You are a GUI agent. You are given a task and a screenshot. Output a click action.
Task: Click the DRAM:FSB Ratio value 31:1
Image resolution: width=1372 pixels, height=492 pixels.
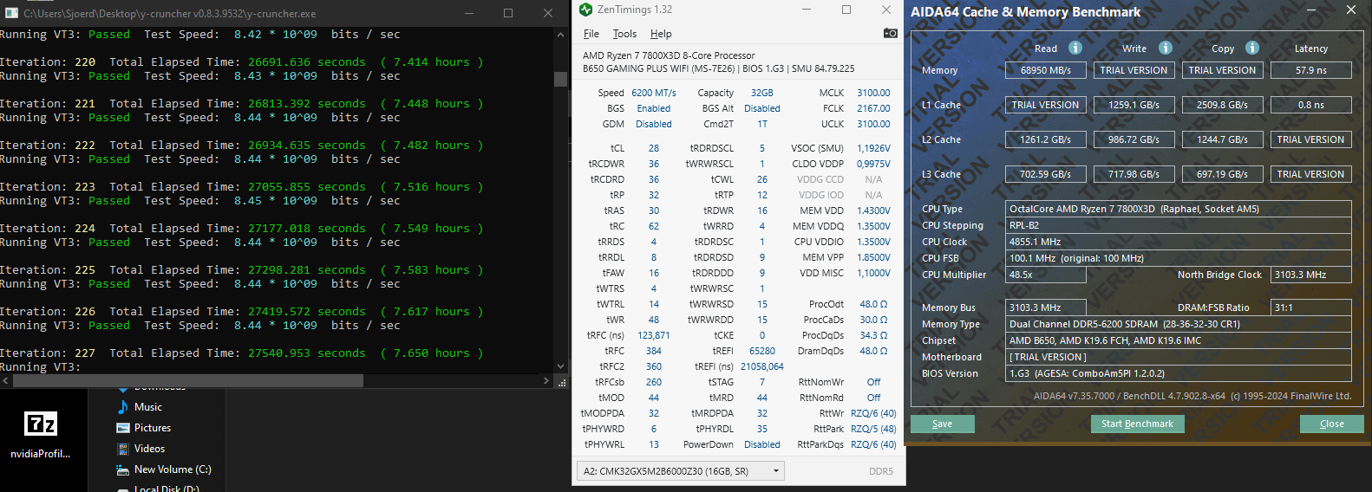tap(1311, 307)
